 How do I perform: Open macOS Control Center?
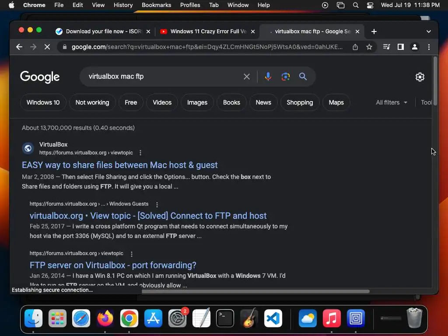tap(370, 5)
